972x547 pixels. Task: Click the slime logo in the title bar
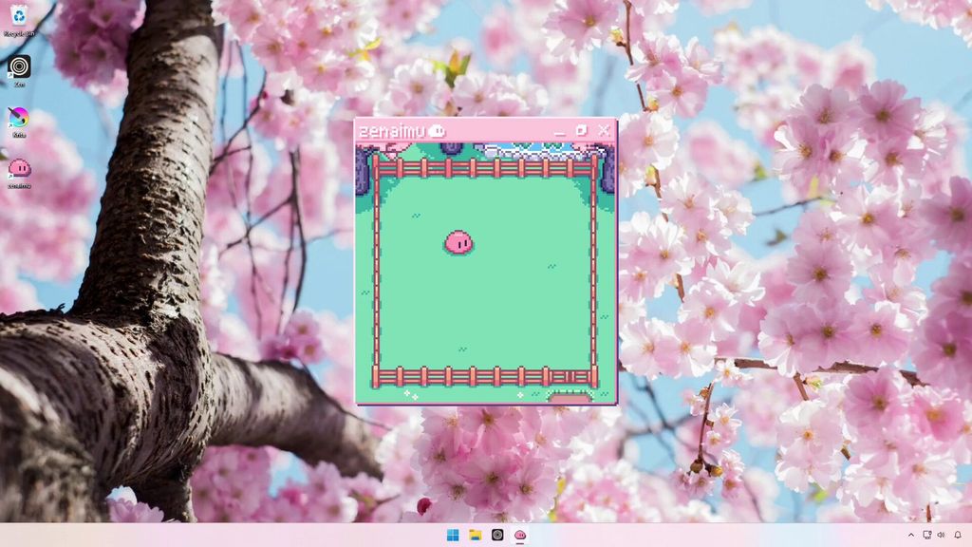(437, 130)
